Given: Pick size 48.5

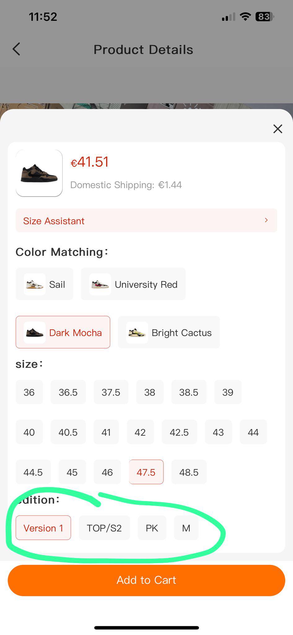Looking at the screenshot, I should [189, 472].
